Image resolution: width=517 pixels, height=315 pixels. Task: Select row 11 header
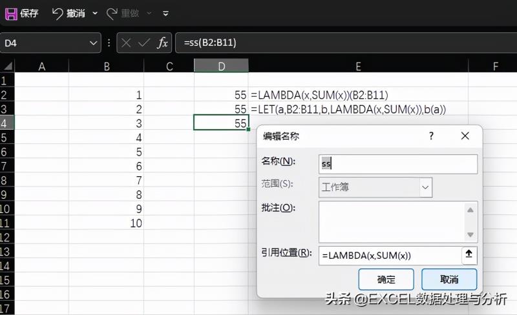[6, 223]
